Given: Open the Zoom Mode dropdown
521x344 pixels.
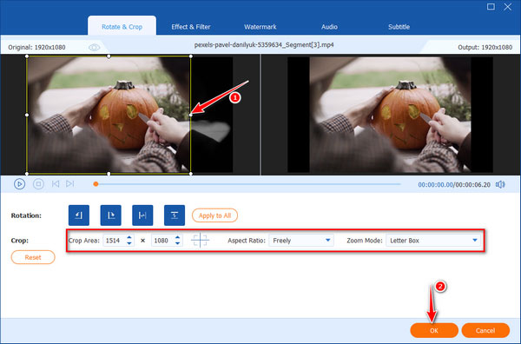Looking at the screenshot, I should tap(433, 241).
